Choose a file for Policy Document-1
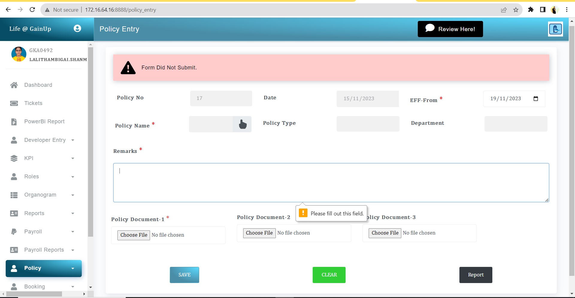Viewport: 575px width, 298px height. pyautogui.click(x=134, y=235)
